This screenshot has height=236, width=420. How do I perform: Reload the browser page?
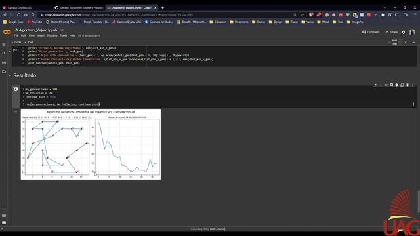click(x=19, y=15)
